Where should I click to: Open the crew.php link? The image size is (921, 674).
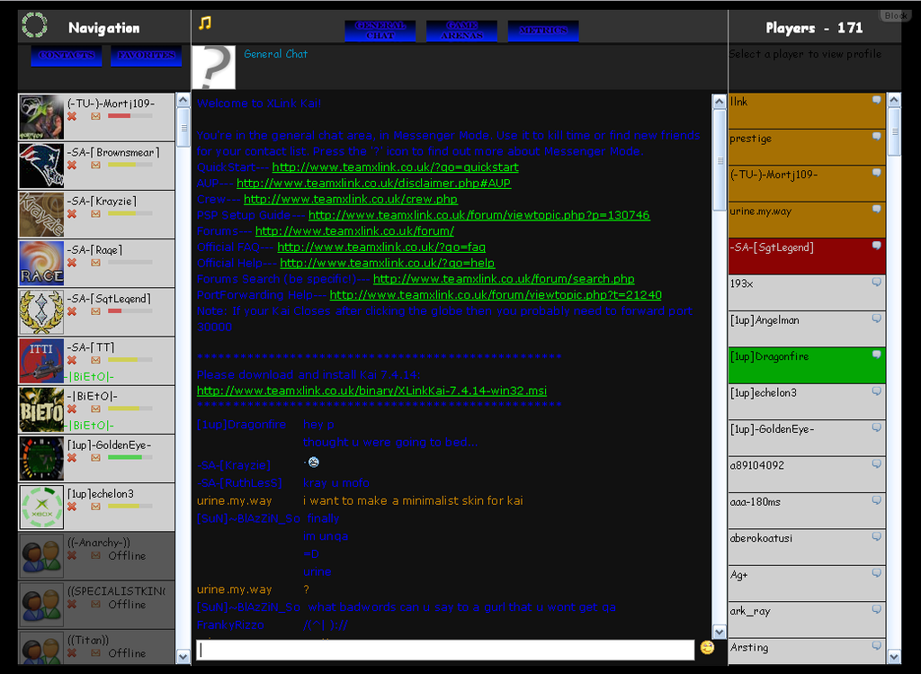coord(351,199)
